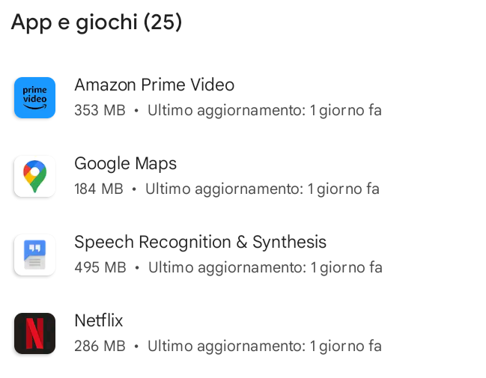This screenshot has height=378, width=486.
Task: Tap the Speech Recognition & Synthesis icon
Action: [x=34, y=254]
